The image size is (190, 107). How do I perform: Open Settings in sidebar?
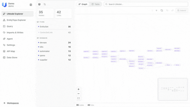point(18,45)
